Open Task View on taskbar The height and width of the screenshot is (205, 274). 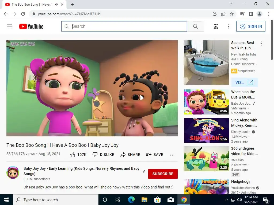click(118, 200)
